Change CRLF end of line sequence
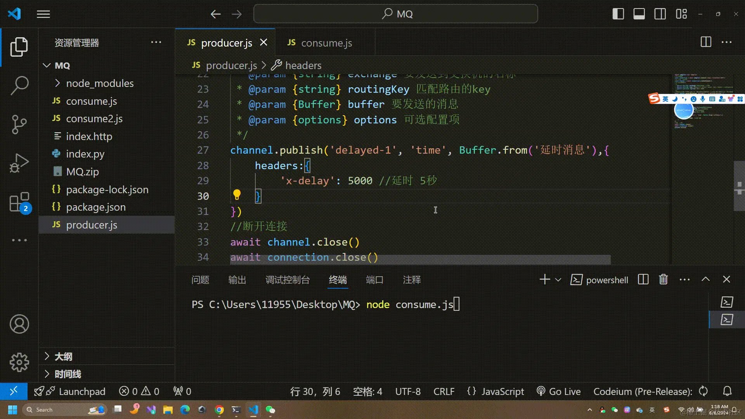The image size is (745, 419). point(444,391)
